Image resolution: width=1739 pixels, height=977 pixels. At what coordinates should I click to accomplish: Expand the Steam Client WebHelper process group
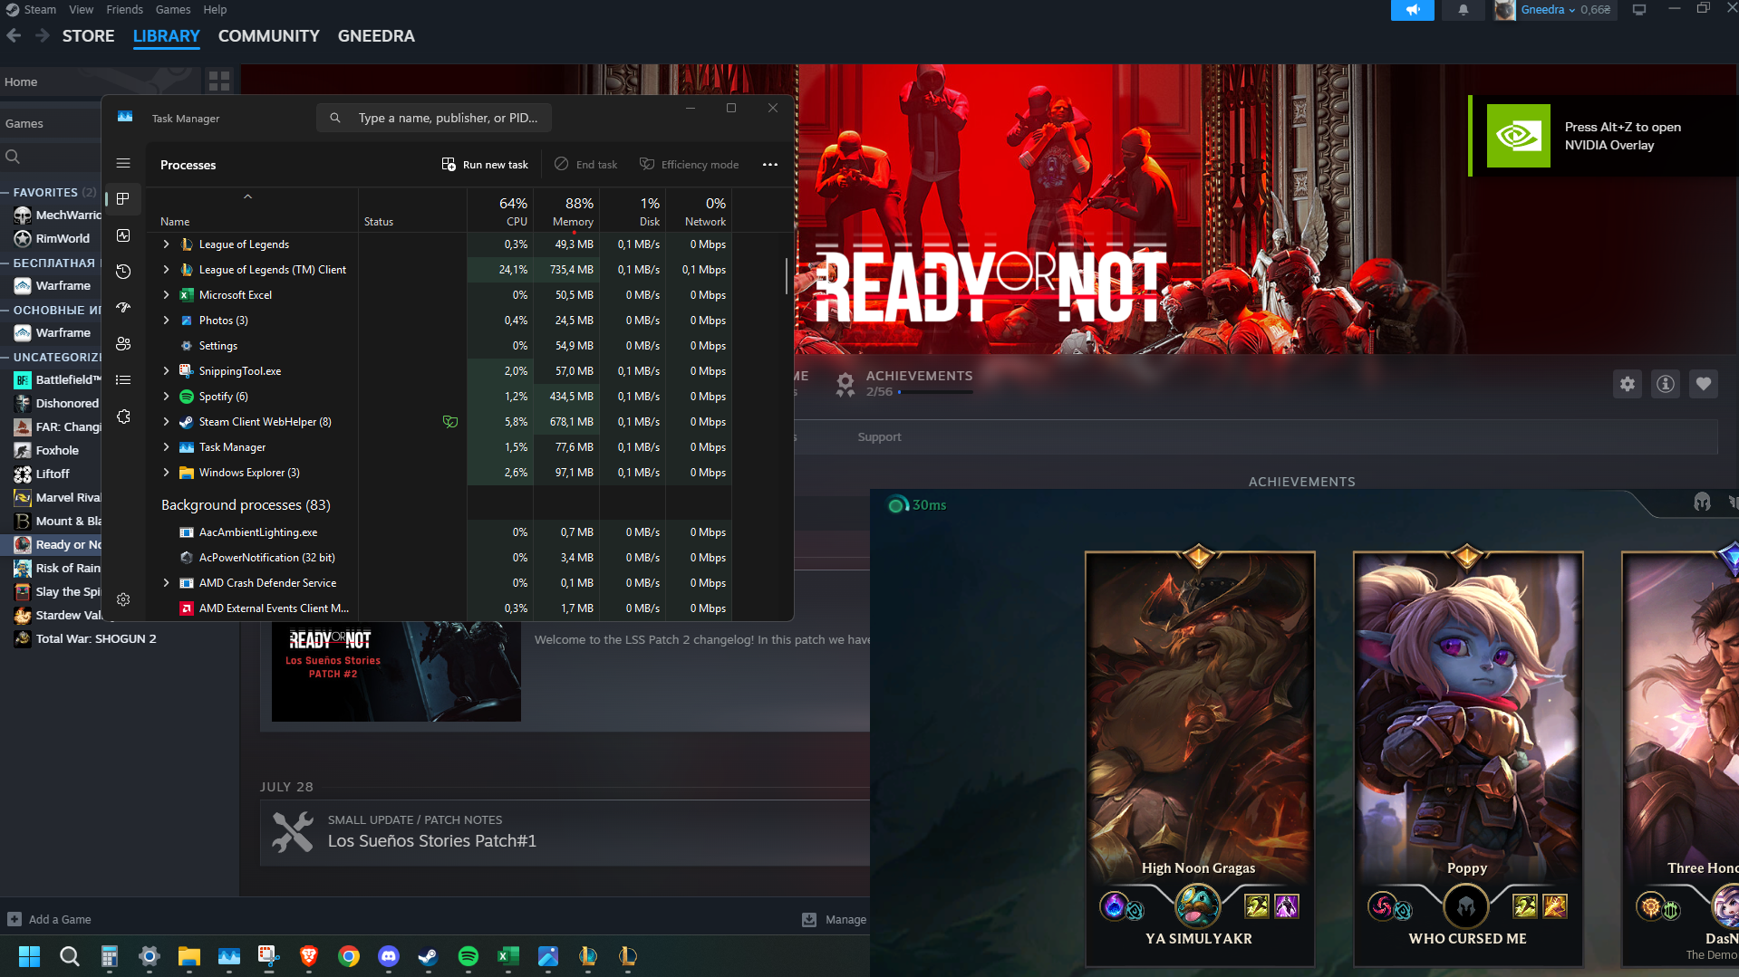click(x=166, y=422)
